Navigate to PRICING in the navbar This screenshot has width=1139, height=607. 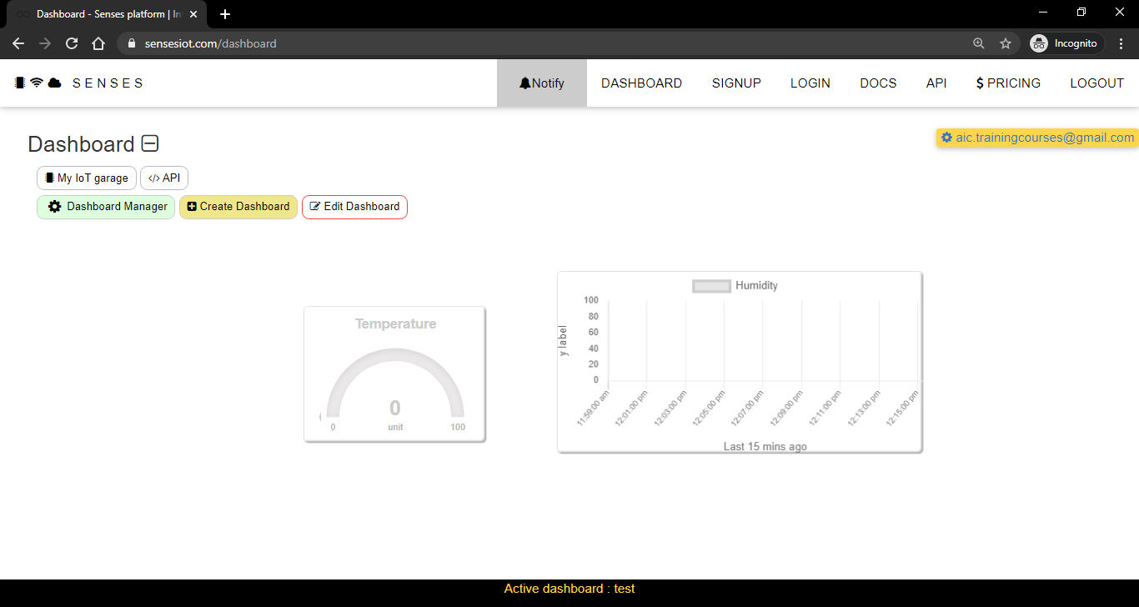[x=1008, y=83]
